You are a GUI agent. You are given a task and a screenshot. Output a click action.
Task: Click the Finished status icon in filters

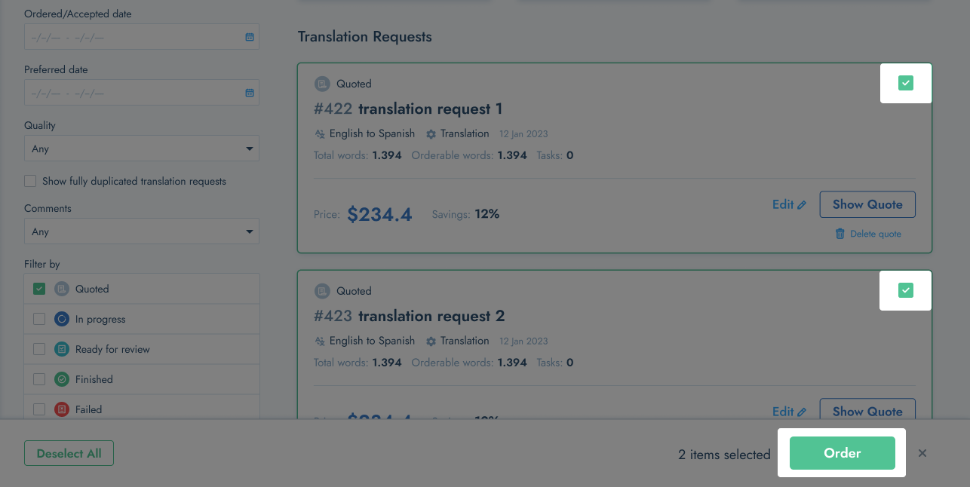[62, 379]
